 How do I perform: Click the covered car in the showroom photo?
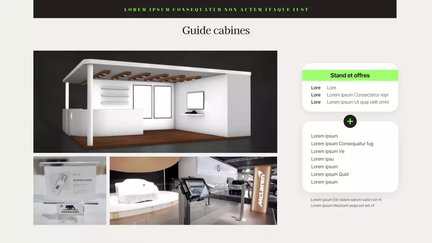[137, 191]
